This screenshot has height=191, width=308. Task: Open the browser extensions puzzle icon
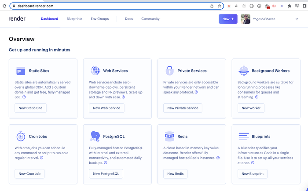click(290, 6)
